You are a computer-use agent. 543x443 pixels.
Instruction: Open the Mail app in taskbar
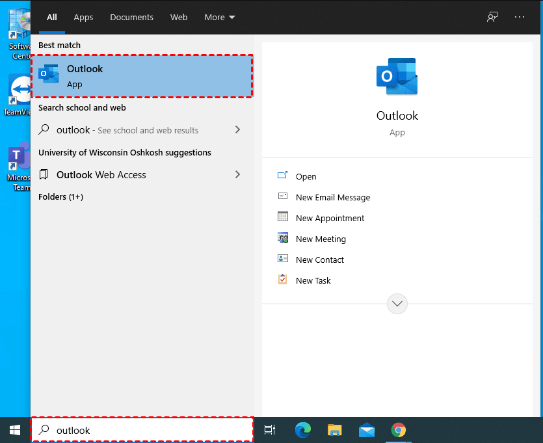(367, 429)
